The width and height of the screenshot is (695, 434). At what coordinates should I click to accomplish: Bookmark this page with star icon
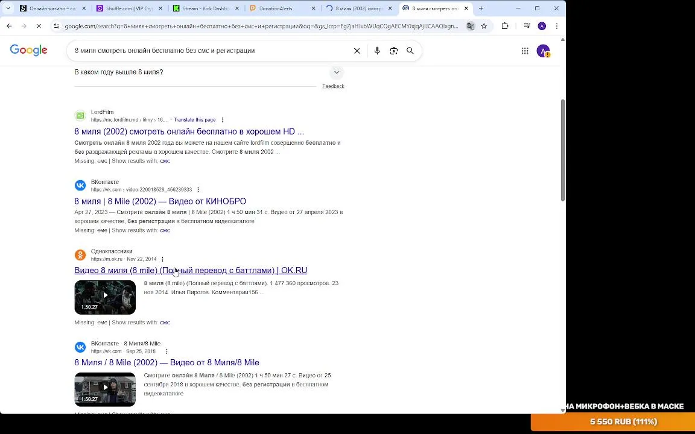pyautogui.click(x=484, y=26)
